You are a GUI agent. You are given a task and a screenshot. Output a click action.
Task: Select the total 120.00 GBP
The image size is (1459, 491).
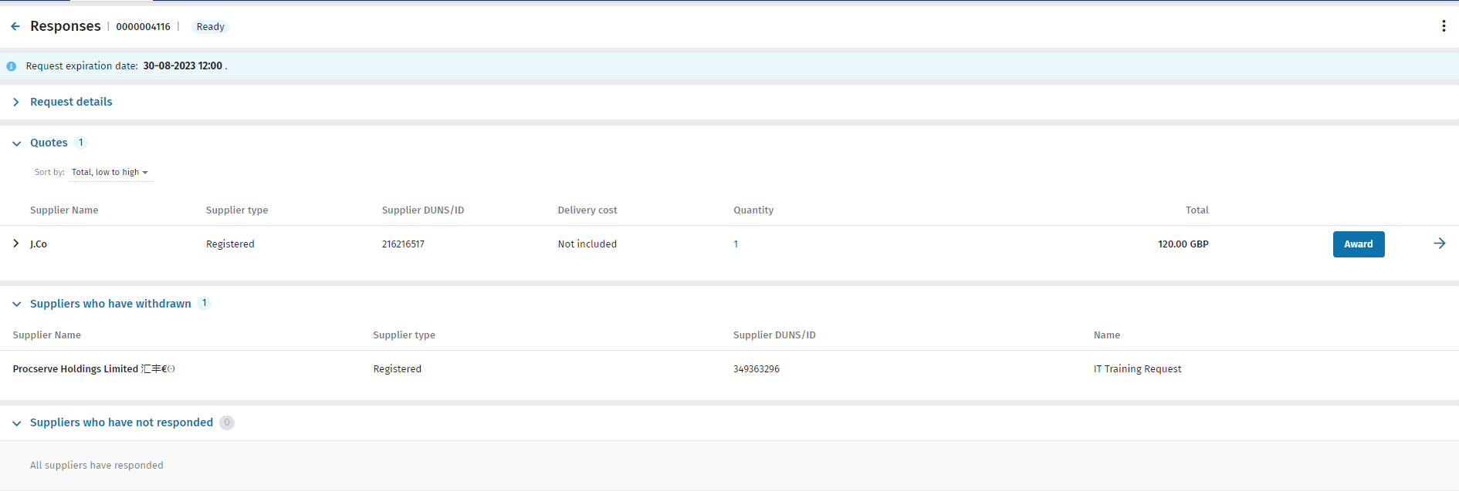pos(1183,244)
